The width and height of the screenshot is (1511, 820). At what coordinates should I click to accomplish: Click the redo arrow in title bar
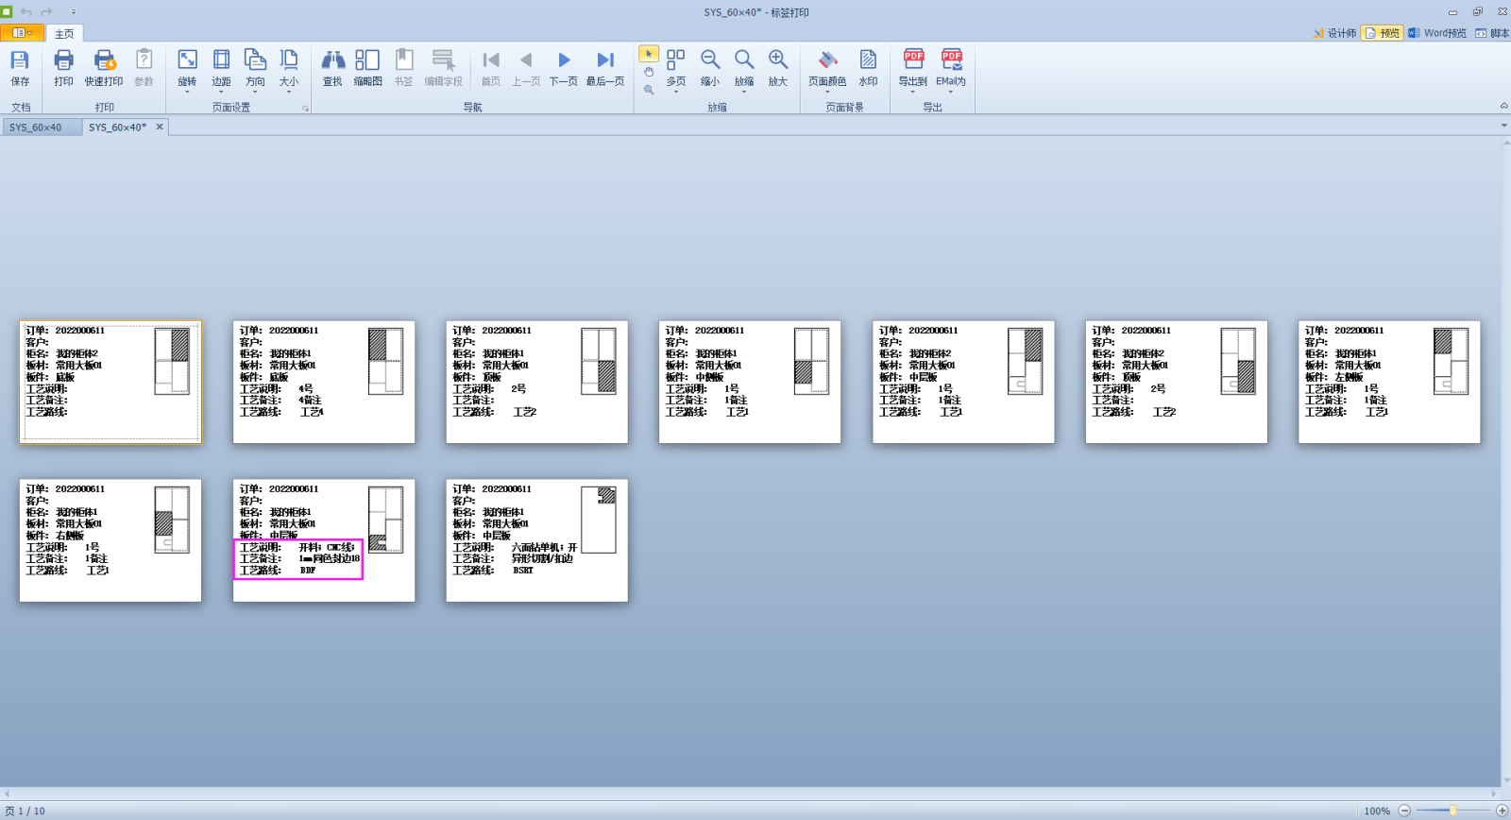46,12
